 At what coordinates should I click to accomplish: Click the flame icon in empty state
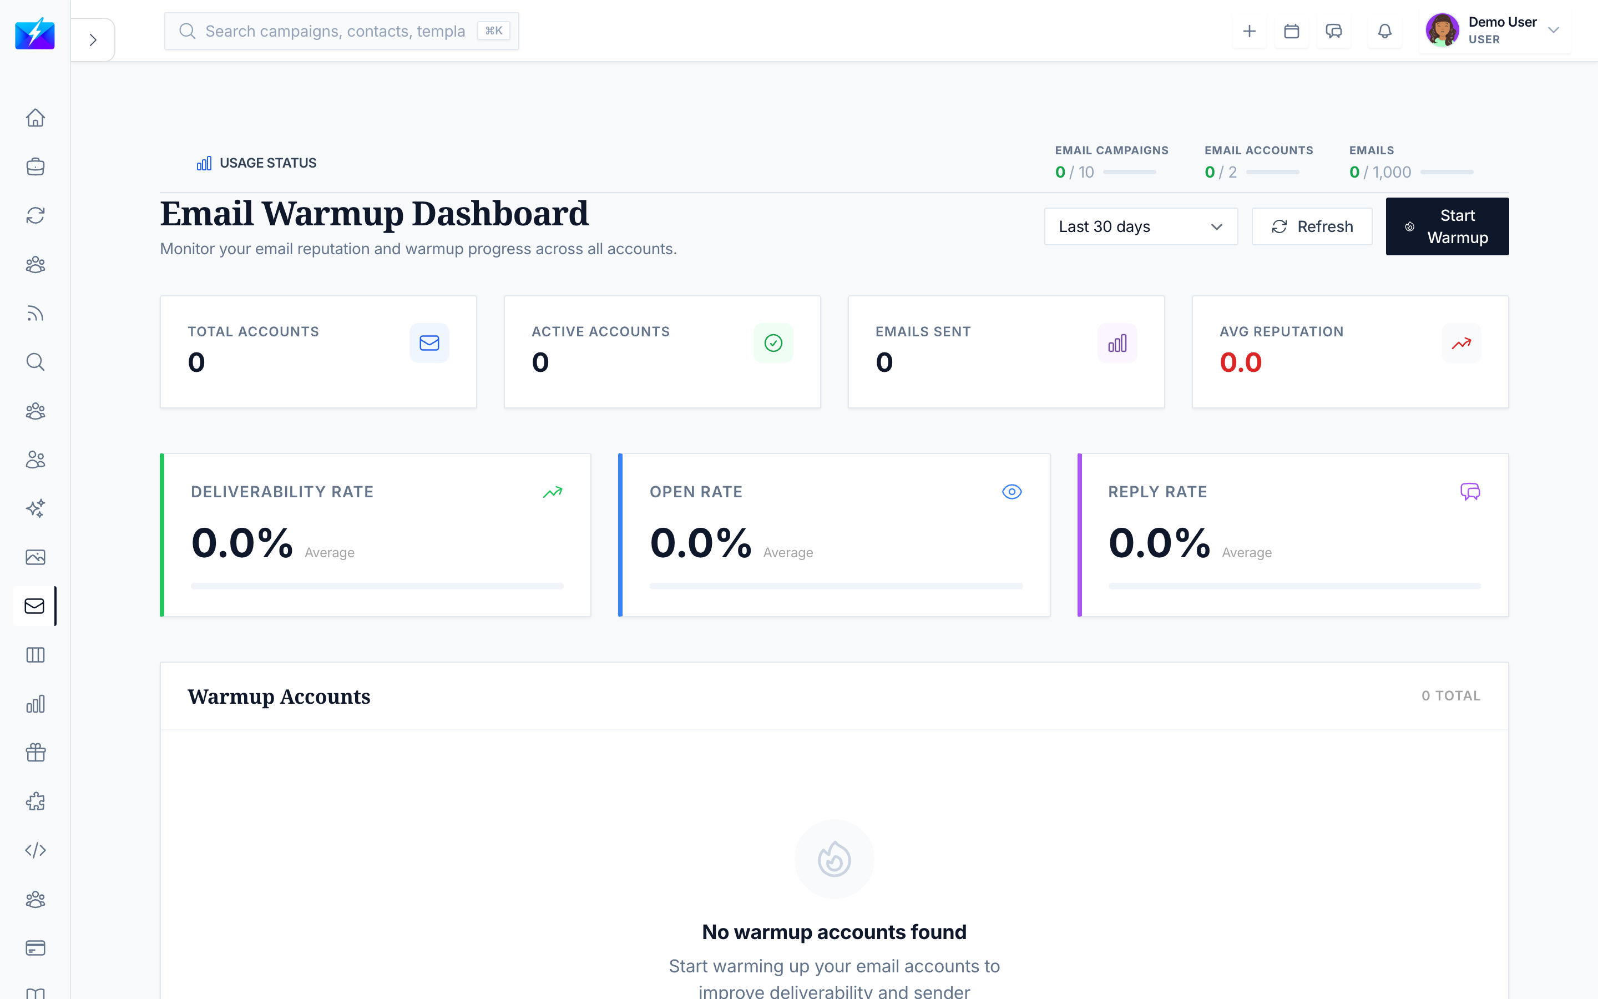click(834, 860)
